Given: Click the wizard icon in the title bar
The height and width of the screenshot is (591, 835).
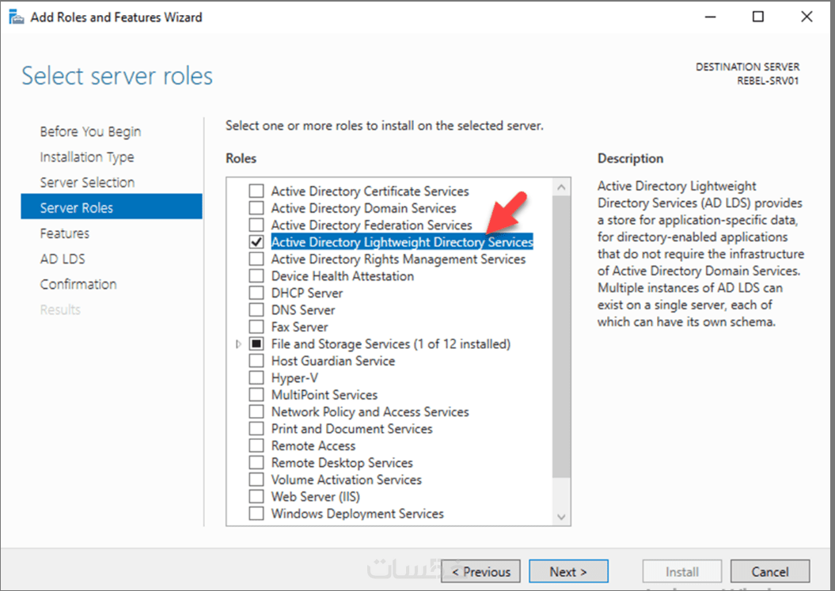Looking at the screenshot, I should 17,17.
